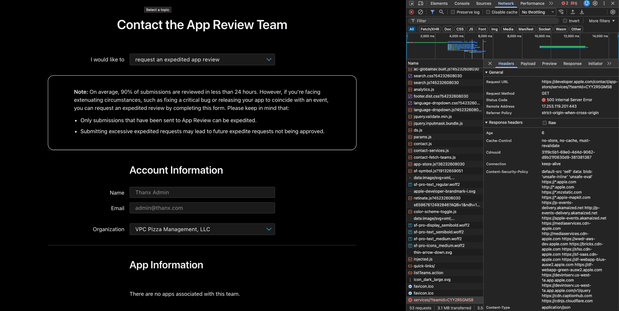The image size is (619, 311).
Task: Open the Payload tab
Action: click(528, 64)
